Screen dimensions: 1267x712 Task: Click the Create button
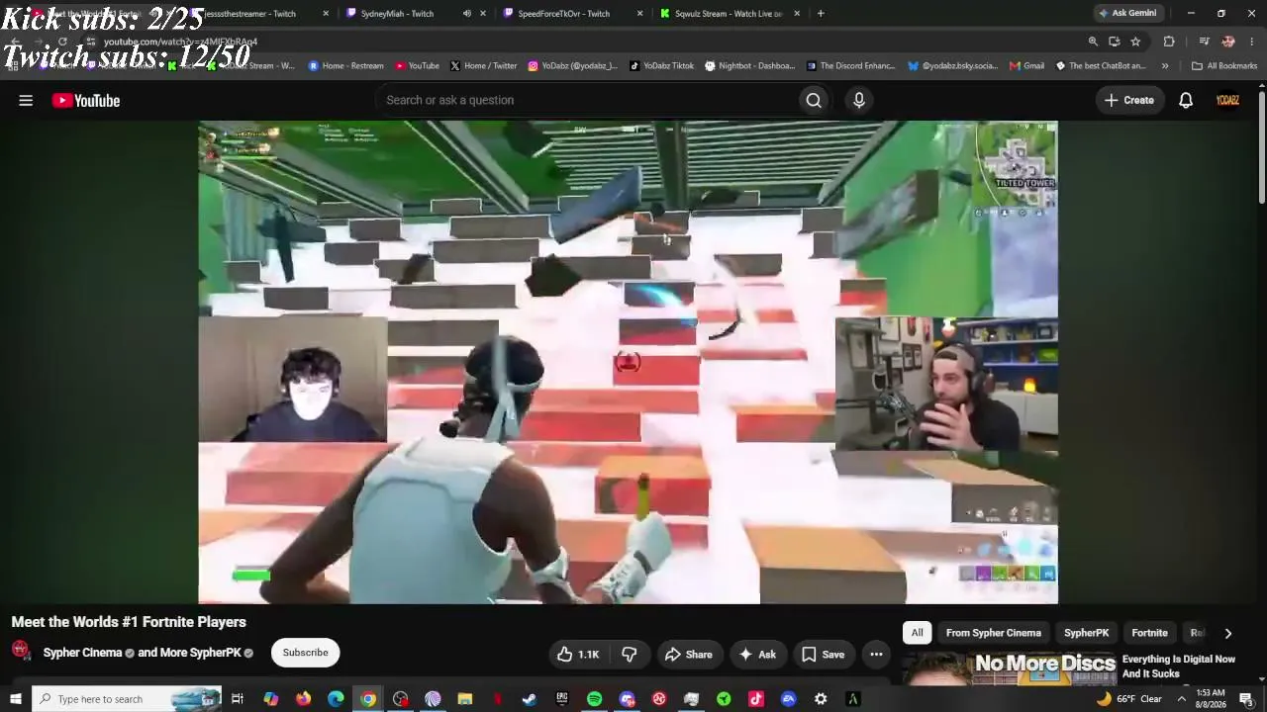click(x=1129, y=100)
